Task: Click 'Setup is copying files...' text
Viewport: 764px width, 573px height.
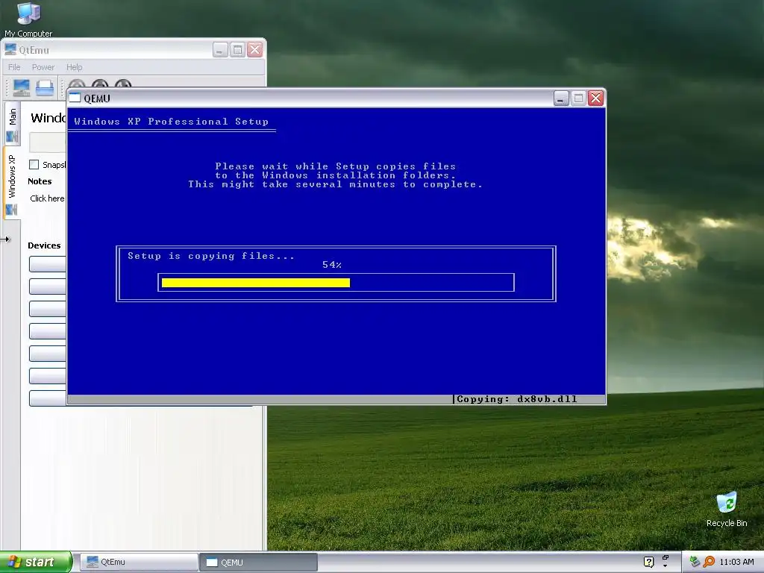Action: 211,256
